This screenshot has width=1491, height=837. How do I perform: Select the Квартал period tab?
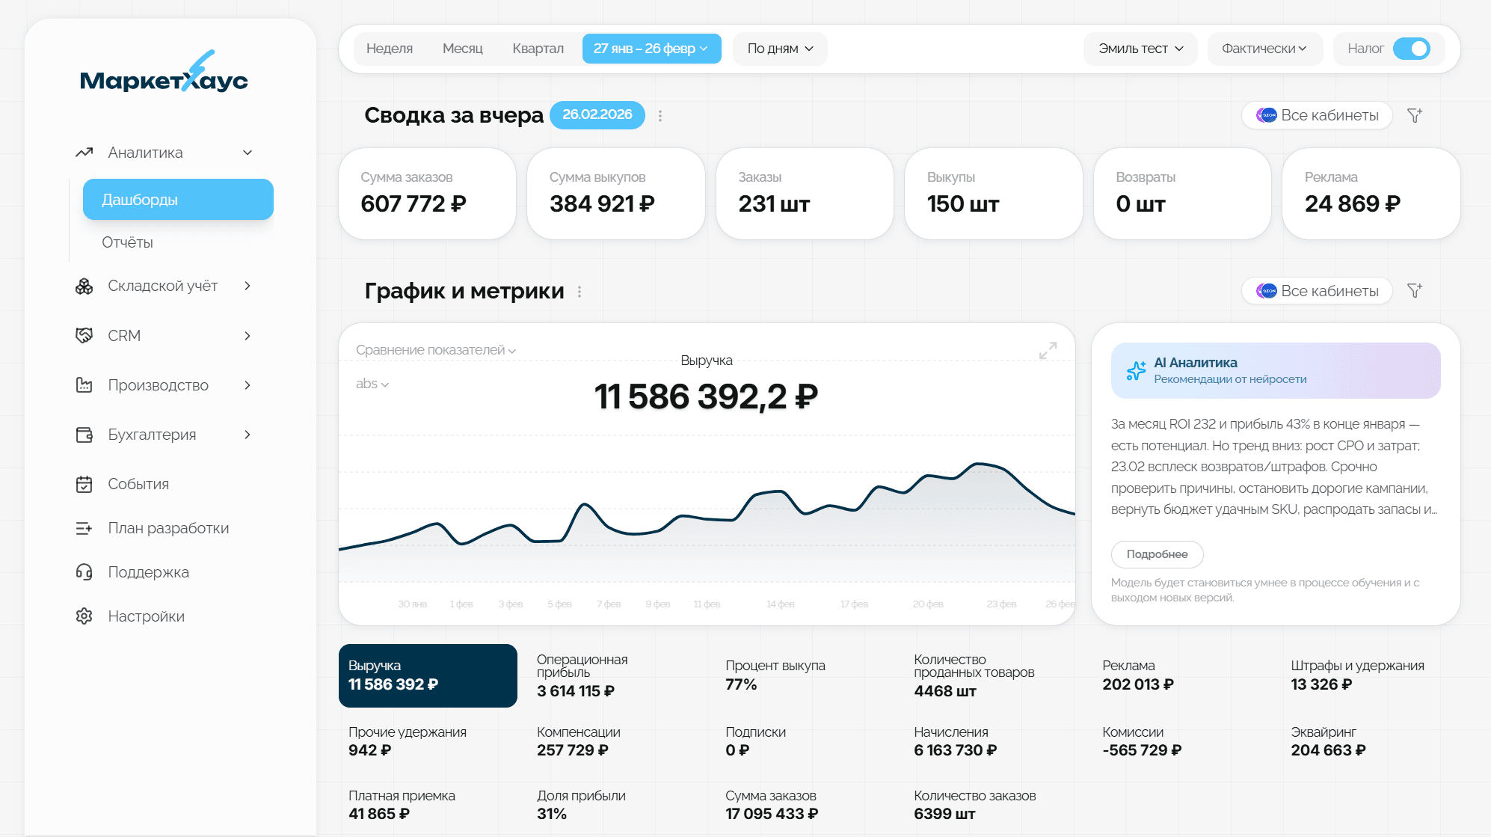click(538, 49)
